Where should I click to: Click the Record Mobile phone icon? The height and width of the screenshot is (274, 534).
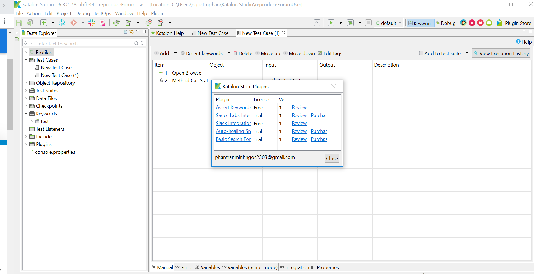[160, 23]
